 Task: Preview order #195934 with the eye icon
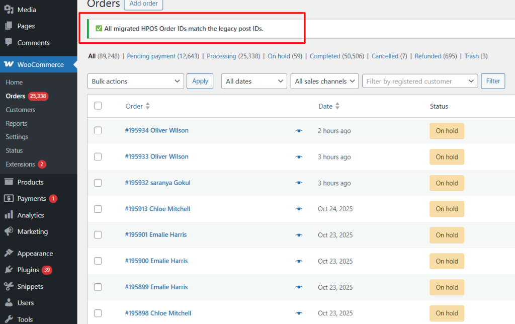point(299,131)
